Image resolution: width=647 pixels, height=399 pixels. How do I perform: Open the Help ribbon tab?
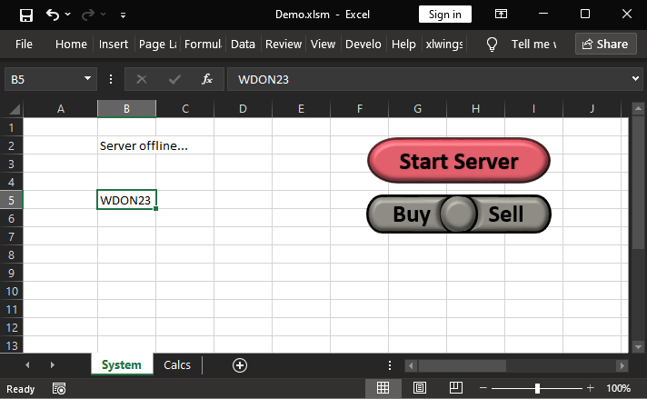tap(403, 45)
